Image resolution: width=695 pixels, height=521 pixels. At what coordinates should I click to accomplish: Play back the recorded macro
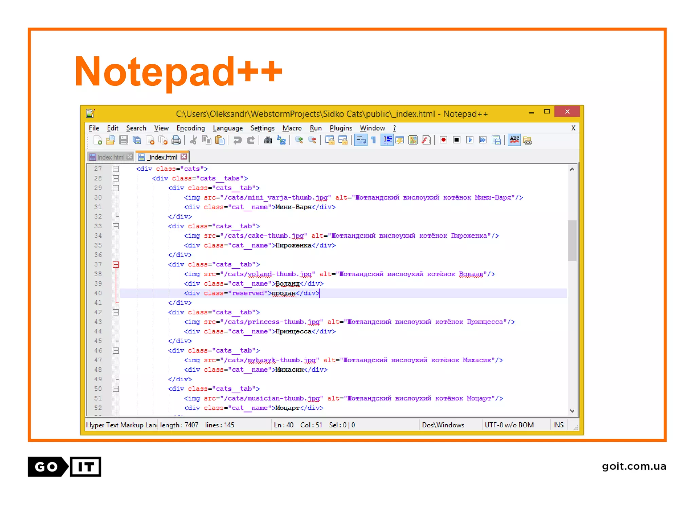(470, 140)
